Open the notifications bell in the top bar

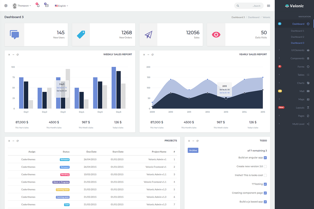(x=38, y=5)
